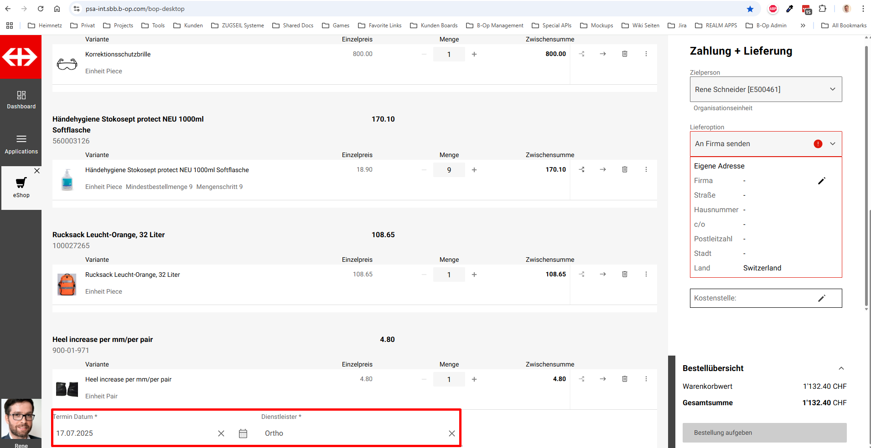
Task: Click the Heel increase quantity input field
Action: pos(449,379)
